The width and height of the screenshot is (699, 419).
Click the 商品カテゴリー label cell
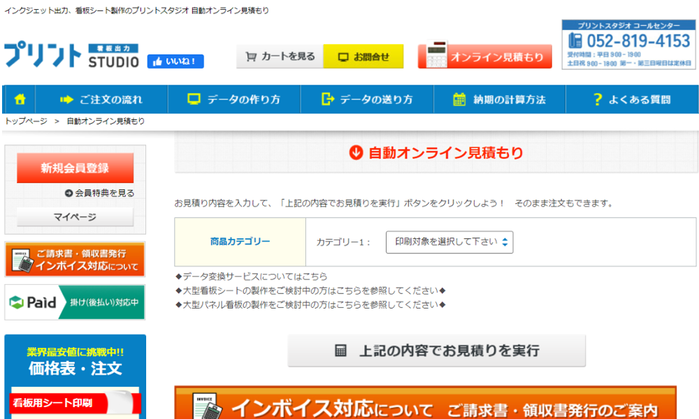[x=240, y=242]
